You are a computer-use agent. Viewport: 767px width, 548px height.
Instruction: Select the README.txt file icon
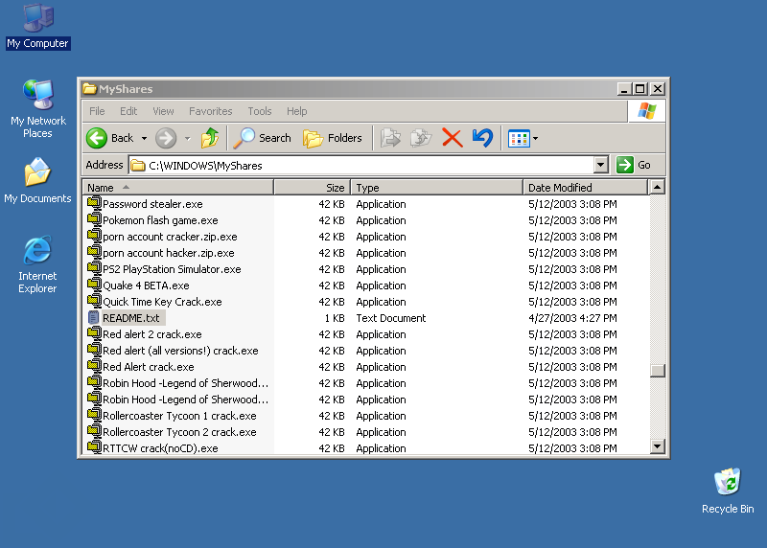[x=93, y=318]
